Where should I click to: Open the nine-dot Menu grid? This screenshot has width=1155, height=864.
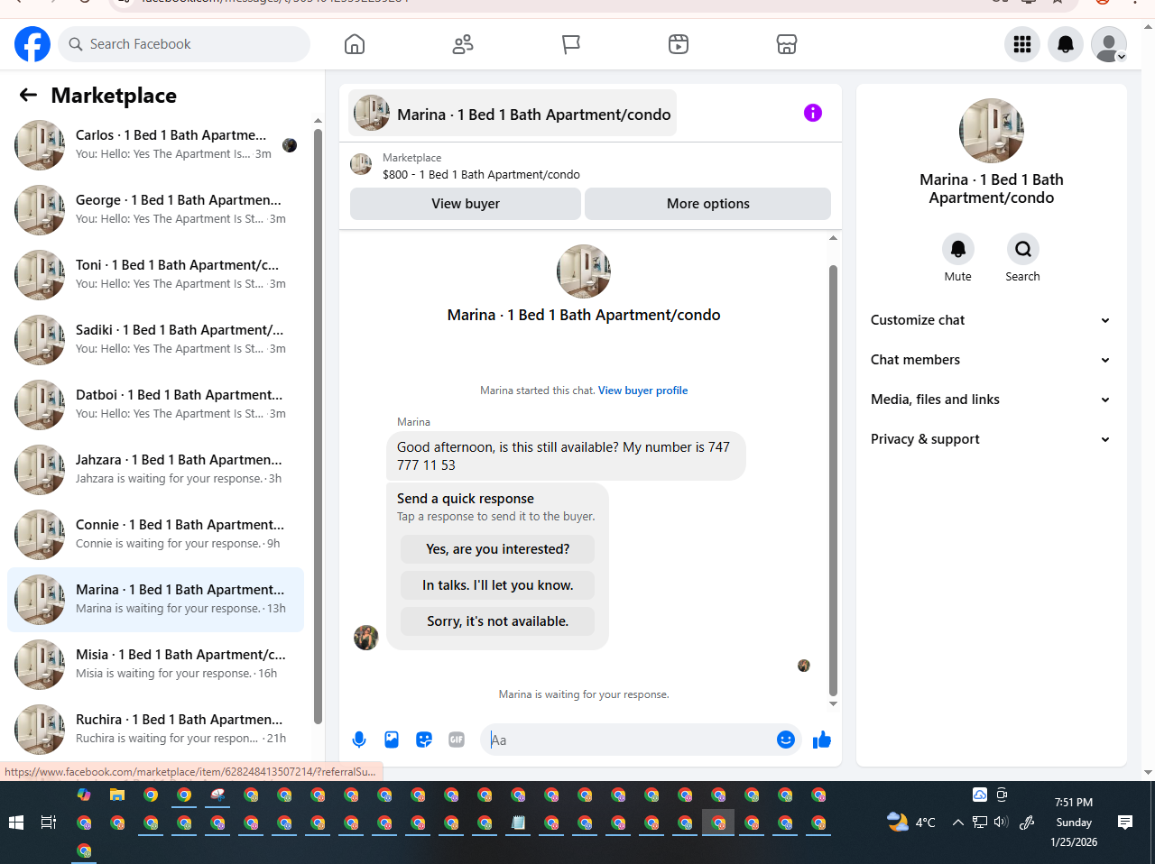click(x=1022, y=44)
